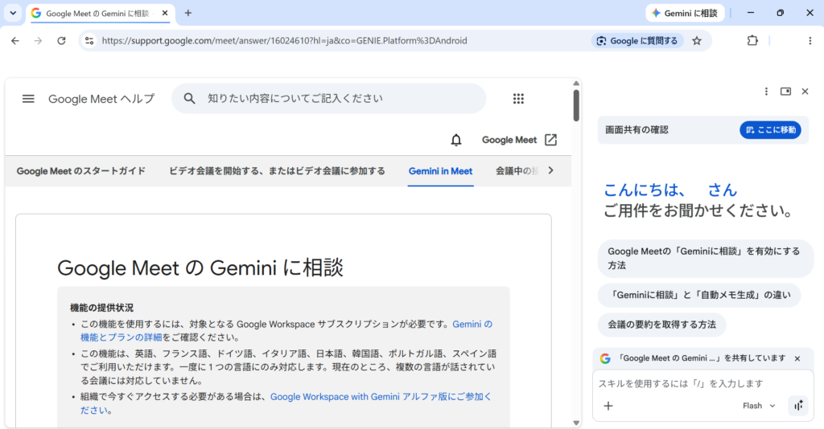Go forward to next page

point(38,40)
